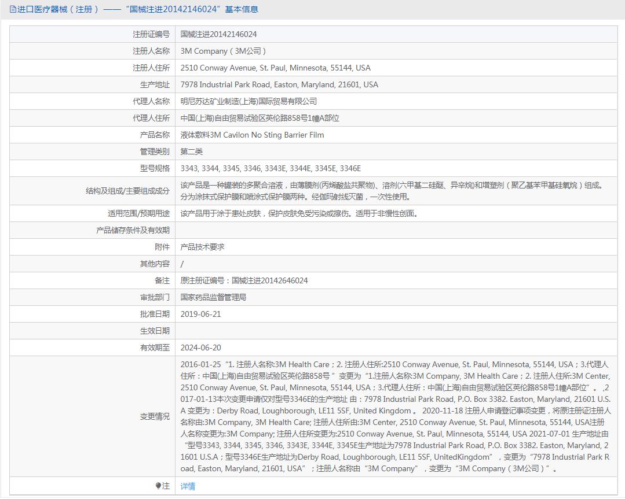625x499 pixels.
Task: Click the registrant name 3M Company（3M公司）
Action: point(223,51)
